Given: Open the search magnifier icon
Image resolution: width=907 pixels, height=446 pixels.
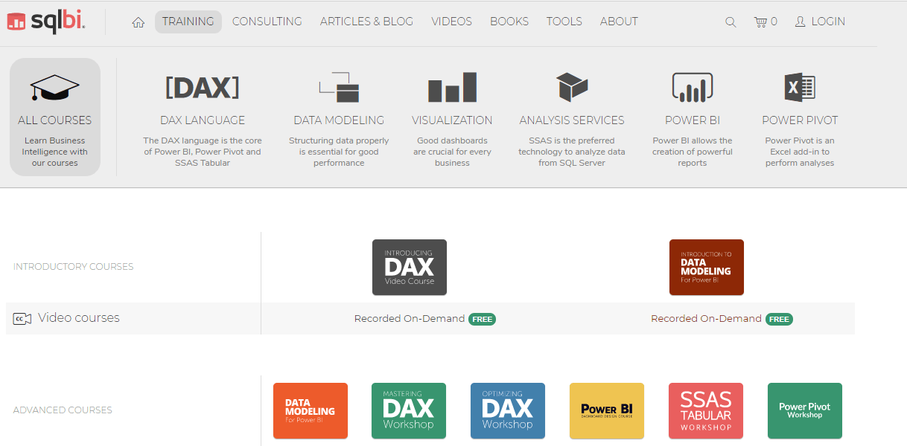Looking at the screenshot, I should (x=731, y=22).
